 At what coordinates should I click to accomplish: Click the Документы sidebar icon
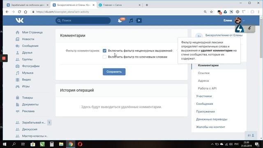coord(17,104)
